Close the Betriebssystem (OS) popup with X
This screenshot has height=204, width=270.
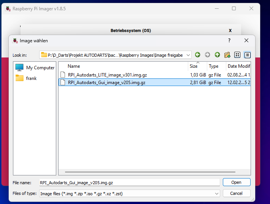coord(230,30)
